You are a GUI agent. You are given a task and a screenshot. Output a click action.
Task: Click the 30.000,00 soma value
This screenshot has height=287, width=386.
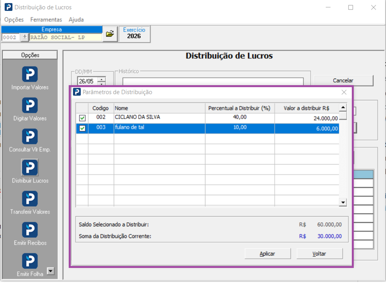pos(329,236)
